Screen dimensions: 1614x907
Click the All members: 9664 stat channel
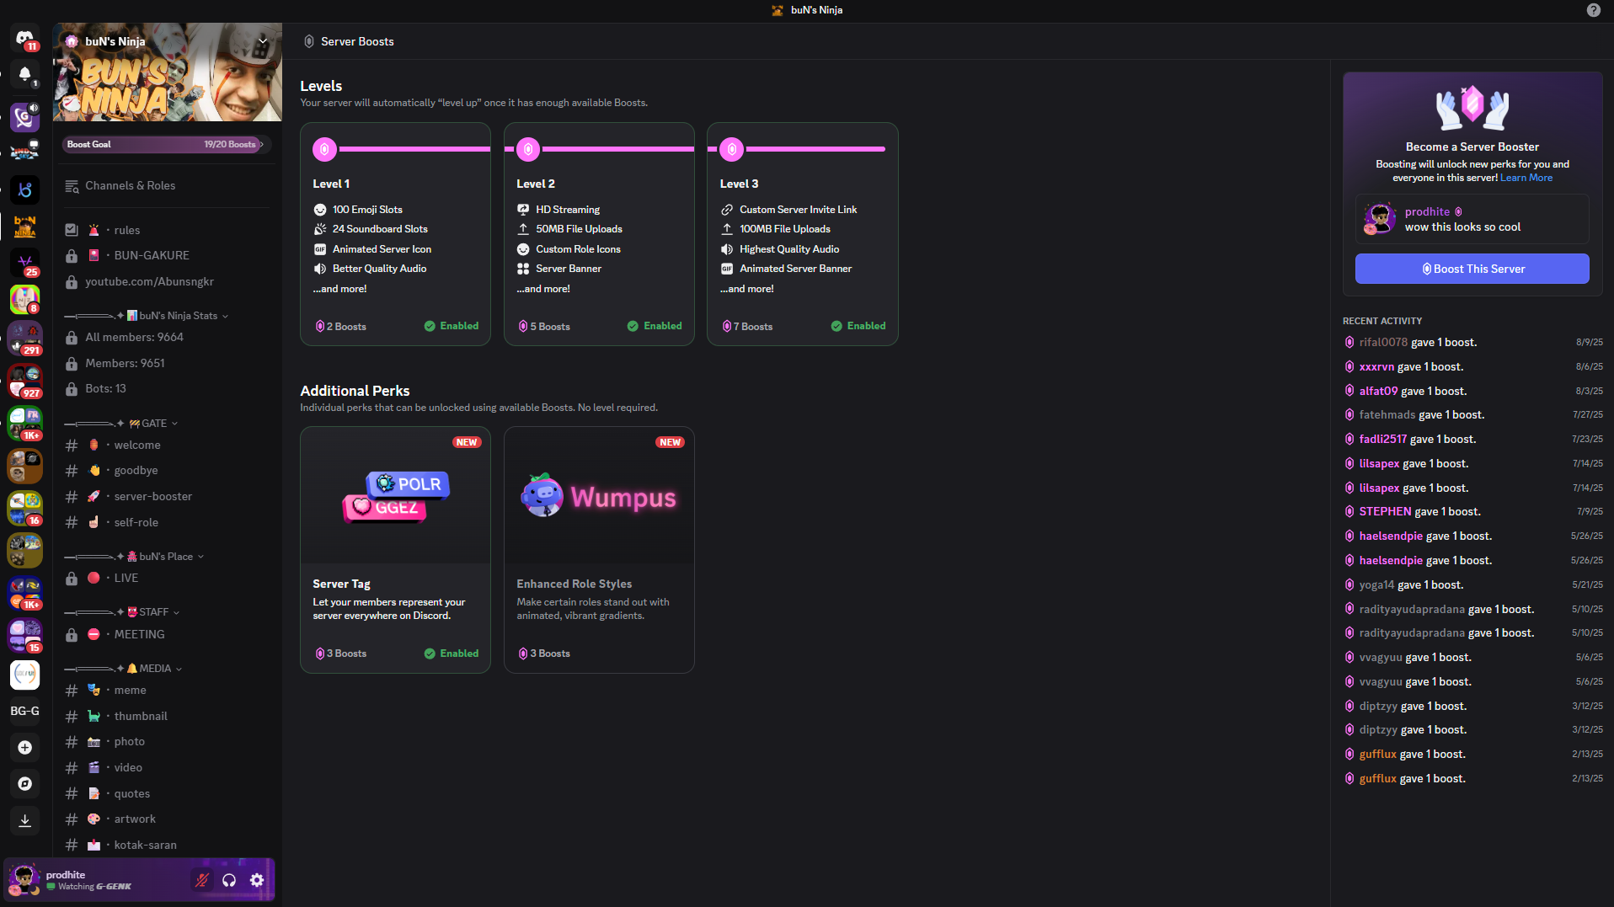167,337
